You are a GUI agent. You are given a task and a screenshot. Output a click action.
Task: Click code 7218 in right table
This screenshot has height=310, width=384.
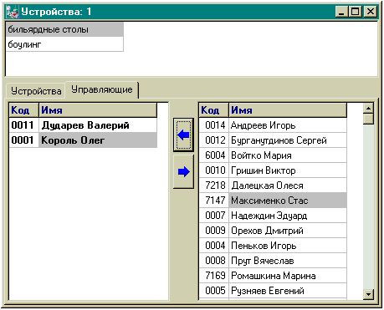[x=214, y=185]
